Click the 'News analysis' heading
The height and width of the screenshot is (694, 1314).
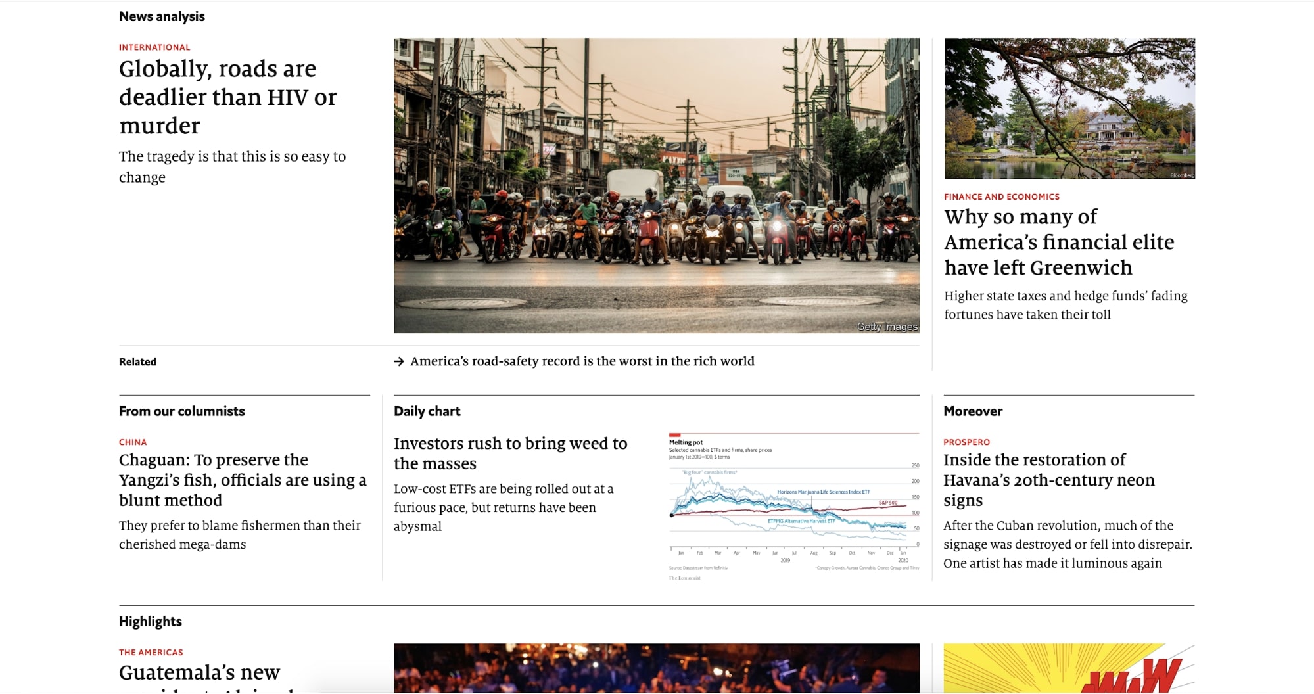pos(162,16)
